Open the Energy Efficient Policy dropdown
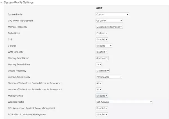Screen dimensions: 169x119 pos(109,77)
